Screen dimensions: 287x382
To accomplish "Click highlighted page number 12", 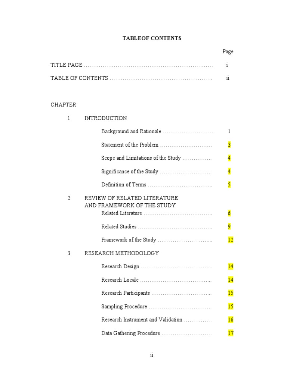I will tap(231, 240).
